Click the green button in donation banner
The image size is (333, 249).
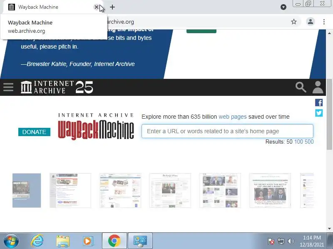(x=201, y=31)
